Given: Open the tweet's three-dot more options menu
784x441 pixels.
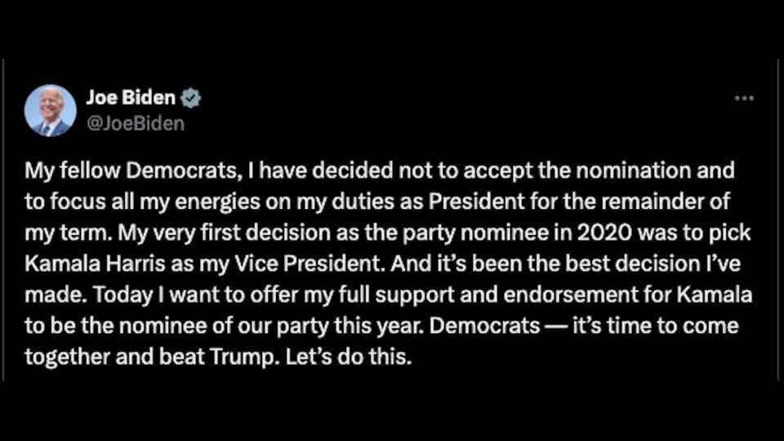Looking at the screenshot, I should (743, 99).
